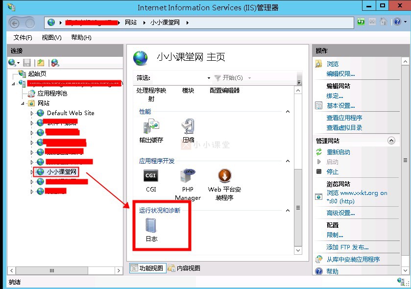Viewport: 411px width, 289px height.
Task: Click 添加 FTP 发布... link
Action: click(x=347, y=247)
